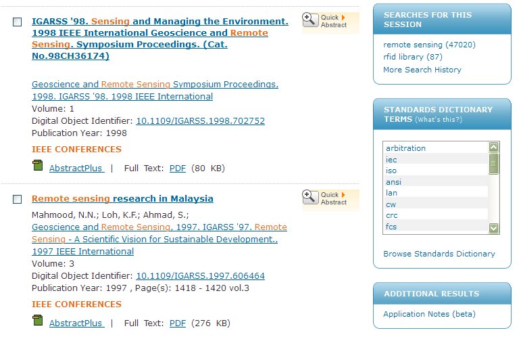
Task: Open Browse Standards Dictionary link
Action: point(439,254)
